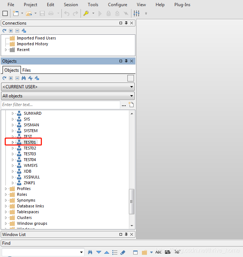This screenshot has height=257, width=243.
Task: Click the Print toolbar icon
Action: [x=51, y=13]
